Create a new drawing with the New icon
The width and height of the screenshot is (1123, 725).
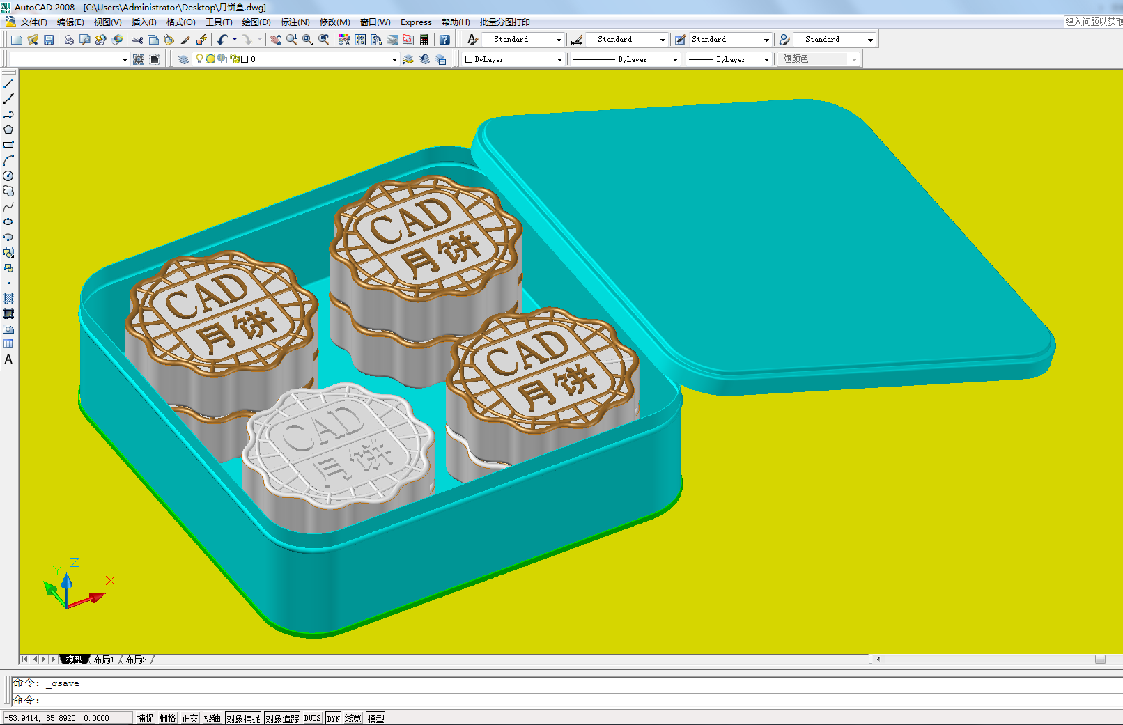click(x=17, y=40)
